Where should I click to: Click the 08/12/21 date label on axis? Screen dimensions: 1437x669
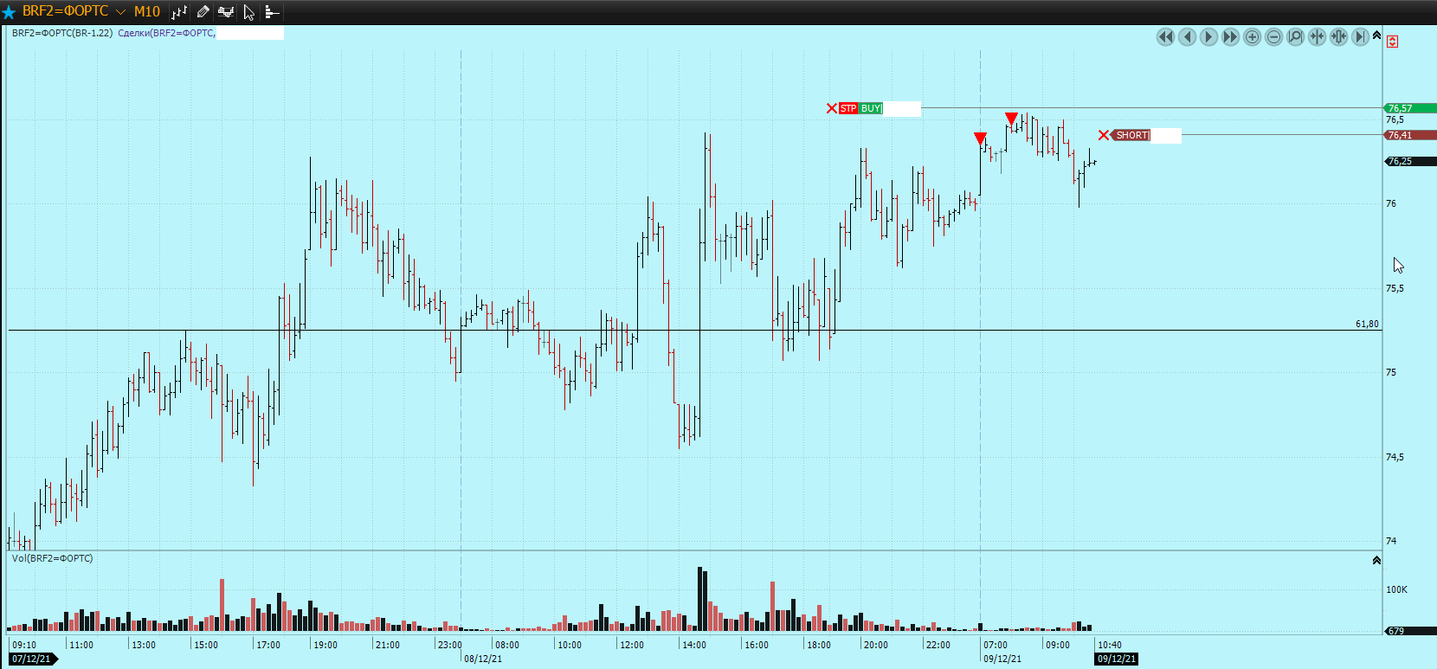[483, 659]
